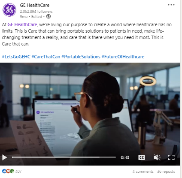The height and width of the screenshot is (178, 182).
Task: Enter fullscreen video mode
Action: pyautogui.click(x=171, y=157)
